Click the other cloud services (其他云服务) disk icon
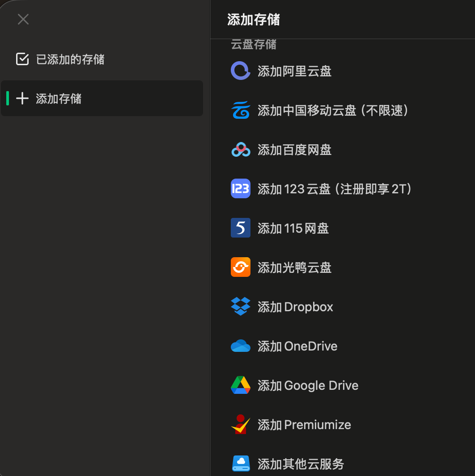Viewport: 475px width, 476px height. point(241,463)
